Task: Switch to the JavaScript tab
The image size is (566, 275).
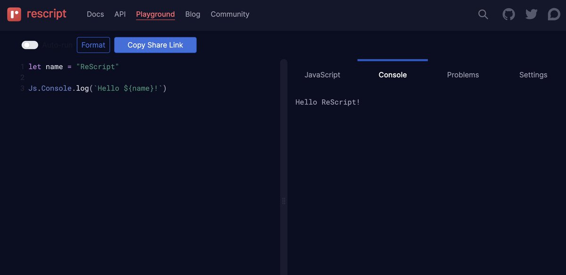Action: point(322,75)
